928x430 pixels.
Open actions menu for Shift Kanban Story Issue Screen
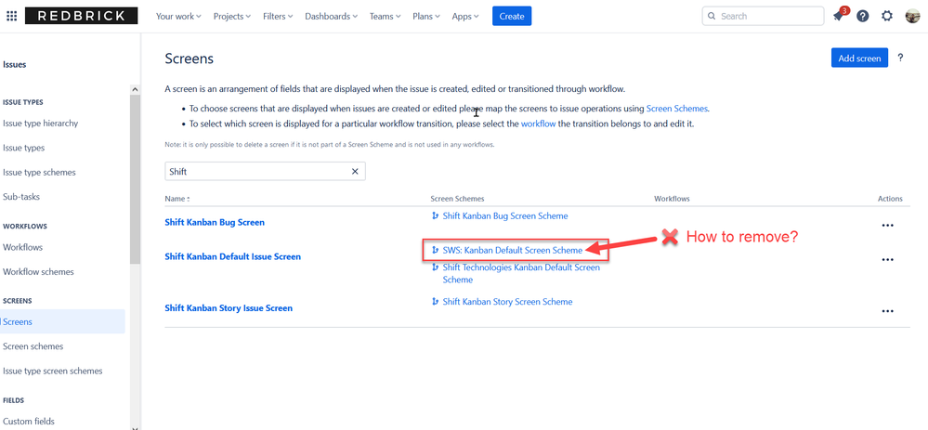pyautogui.click(x=887, y=311)
